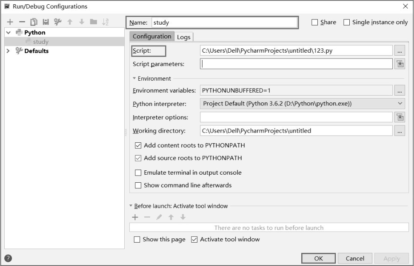The image size is (414, 266).
Task: Copy the selected configuration
Action: point(34,22)
